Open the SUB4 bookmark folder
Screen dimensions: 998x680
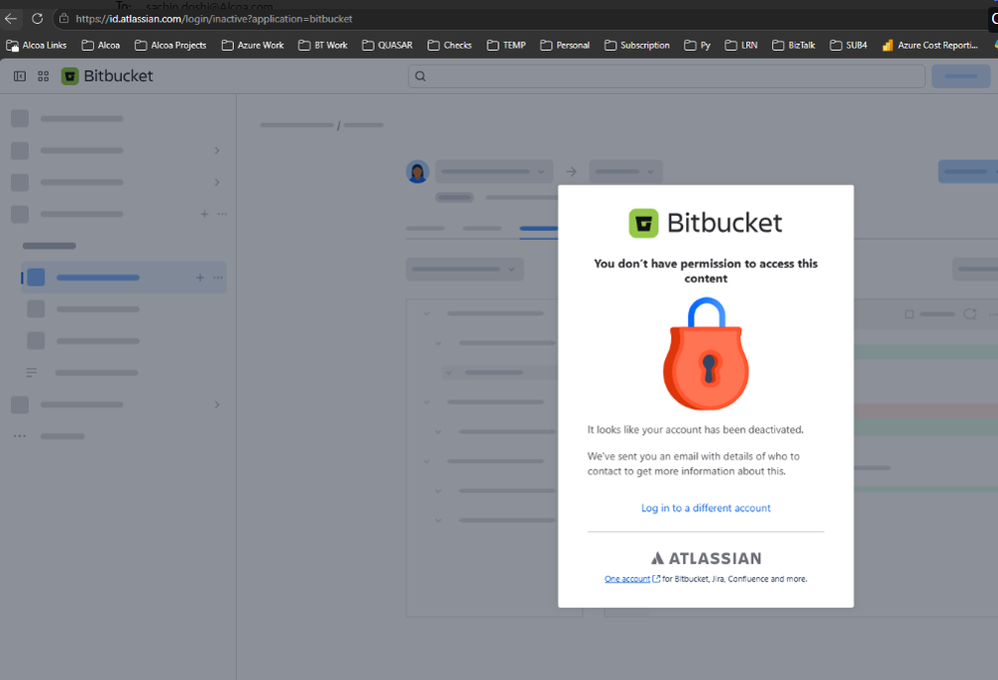(x=848, y=45)
